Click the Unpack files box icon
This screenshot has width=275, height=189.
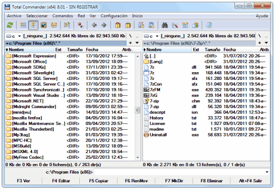(x=128, y=25)
